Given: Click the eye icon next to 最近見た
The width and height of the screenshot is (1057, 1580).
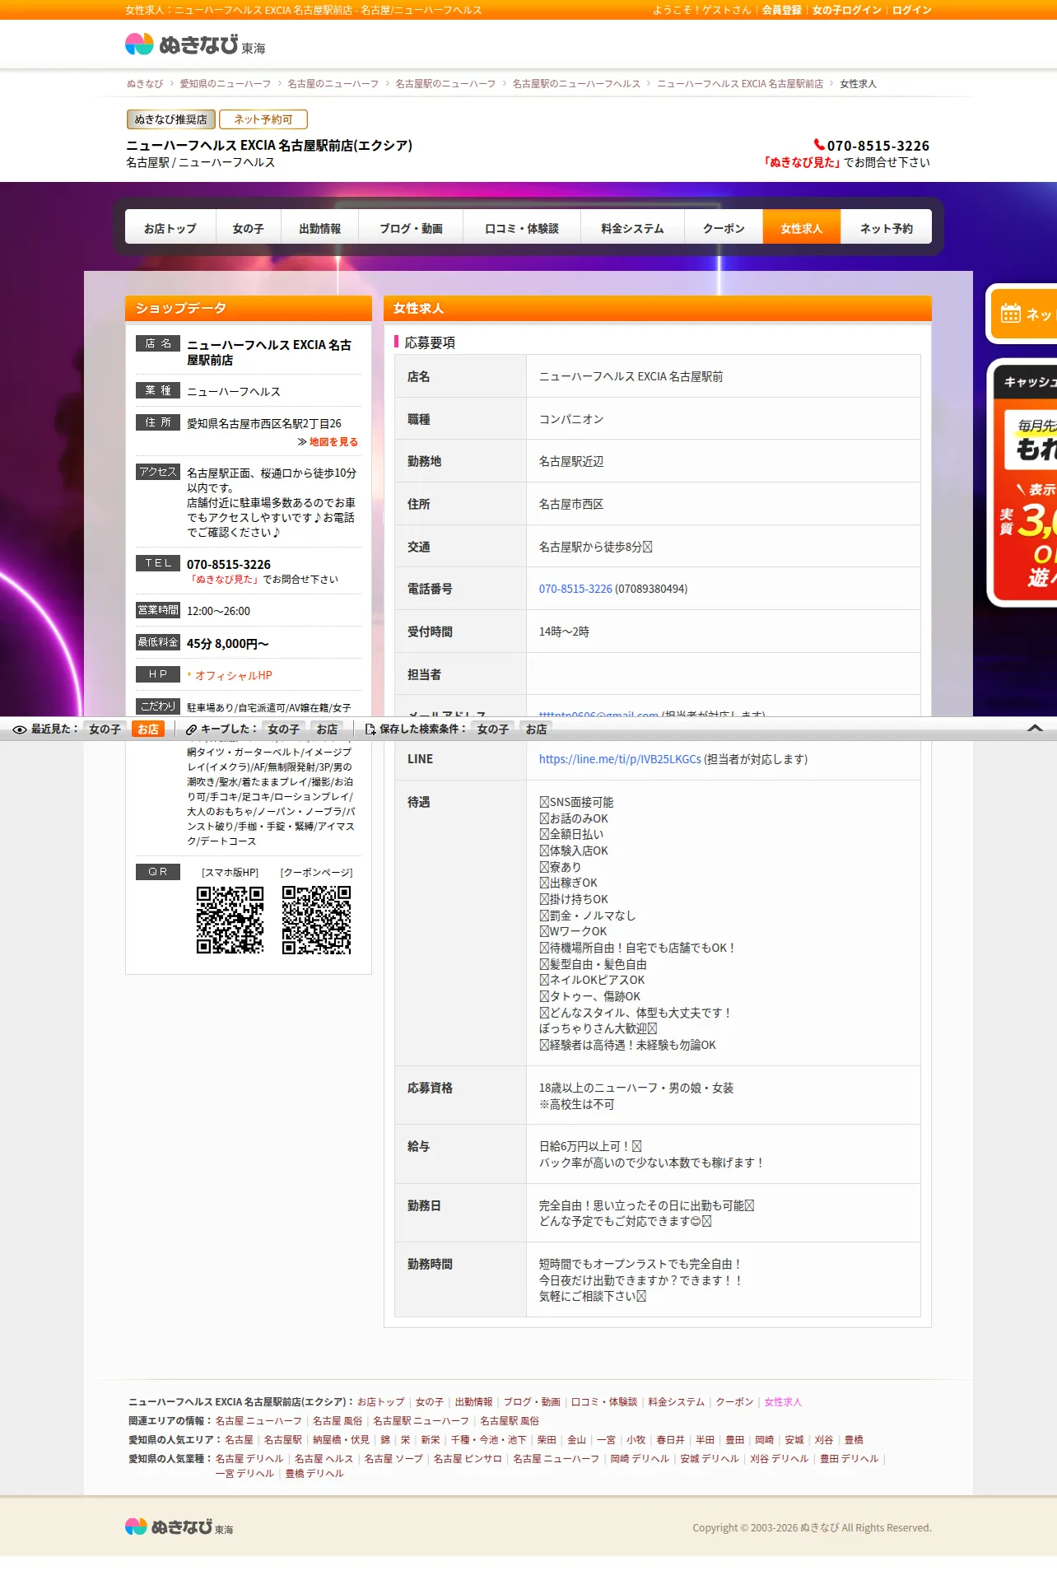Looking at the screenshot, I should (x=20, y=729).
